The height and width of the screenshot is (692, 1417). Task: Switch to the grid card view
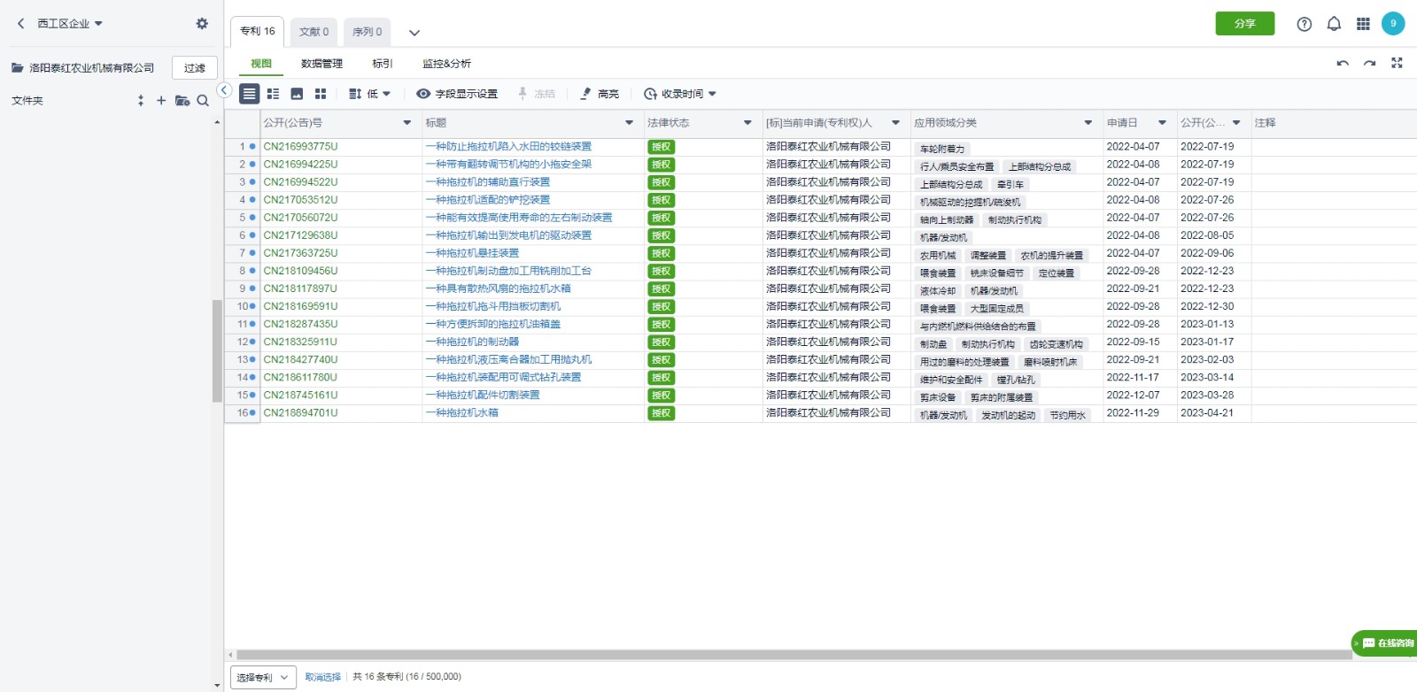point(321,94)
